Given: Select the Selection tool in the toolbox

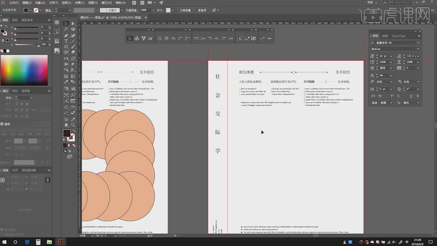Looking at the screenshot, I should pyautogui.click(x=66, y=24).
